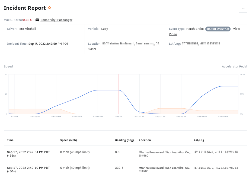
Task: Toggle the Speed series on the chart
Action: 8,66
